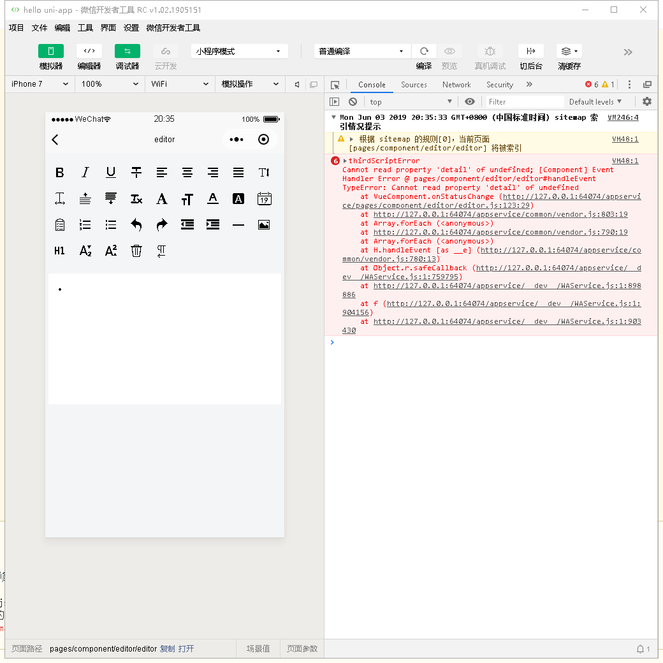Toggle italic formatting icon

[85, 173]
